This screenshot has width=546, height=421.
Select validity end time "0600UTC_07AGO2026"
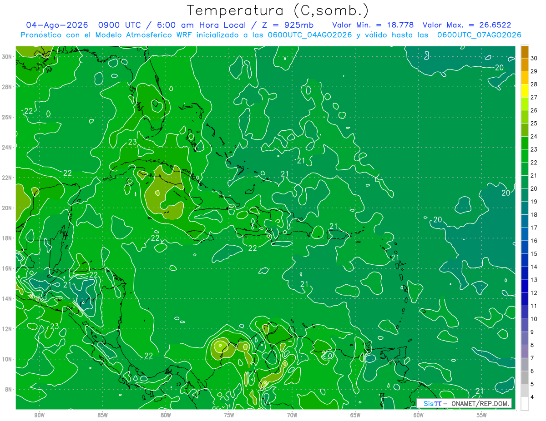point(479,35)
